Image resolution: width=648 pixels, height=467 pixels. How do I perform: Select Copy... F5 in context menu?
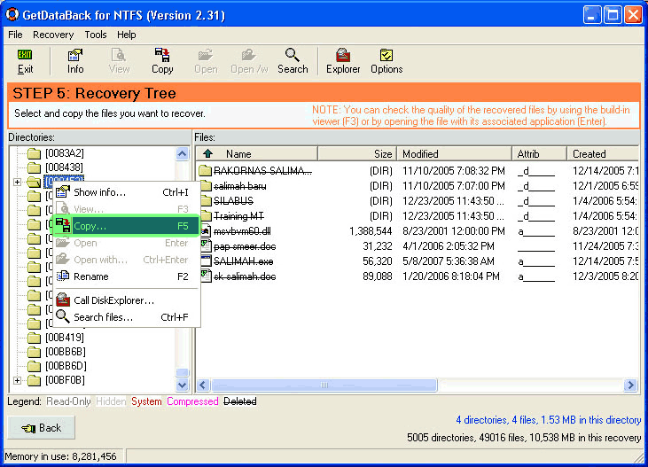[x=127, y=226]
